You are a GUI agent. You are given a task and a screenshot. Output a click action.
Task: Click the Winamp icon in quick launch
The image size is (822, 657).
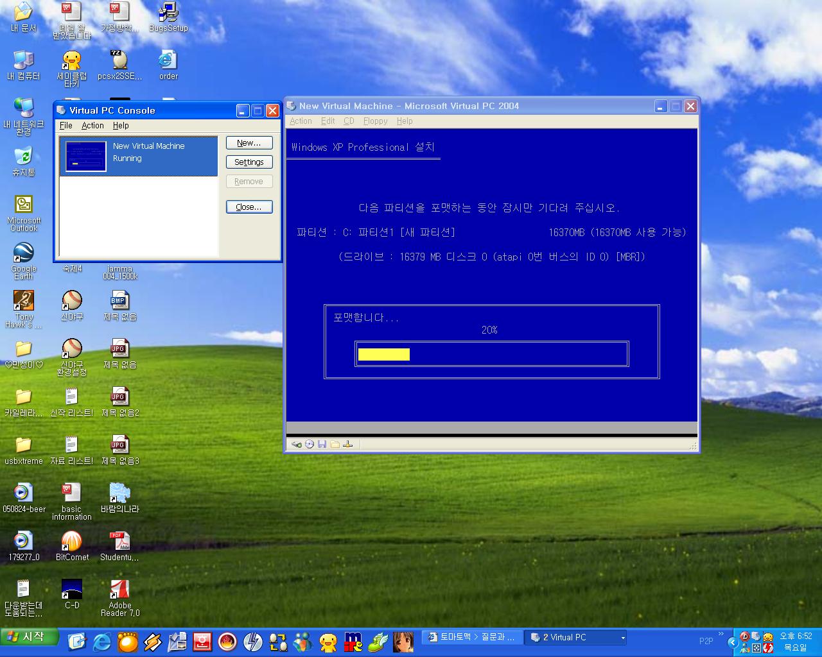(152, 642)
